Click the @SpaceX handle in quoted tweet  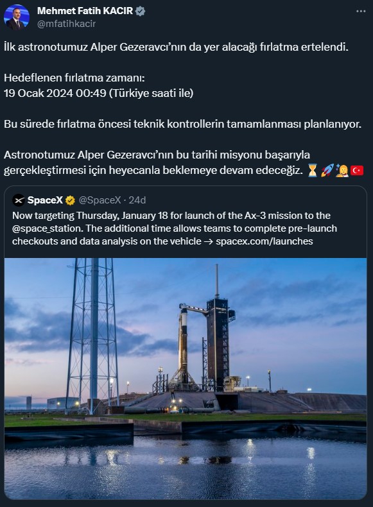tap(100, 200)
